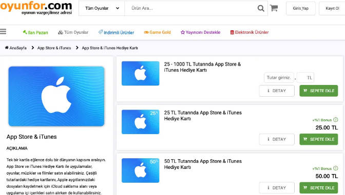Image resolution: width=345 pixels, height=195 pixels.
Task: Click the Tutar giriniz amount field
Action: pos(279,78)
